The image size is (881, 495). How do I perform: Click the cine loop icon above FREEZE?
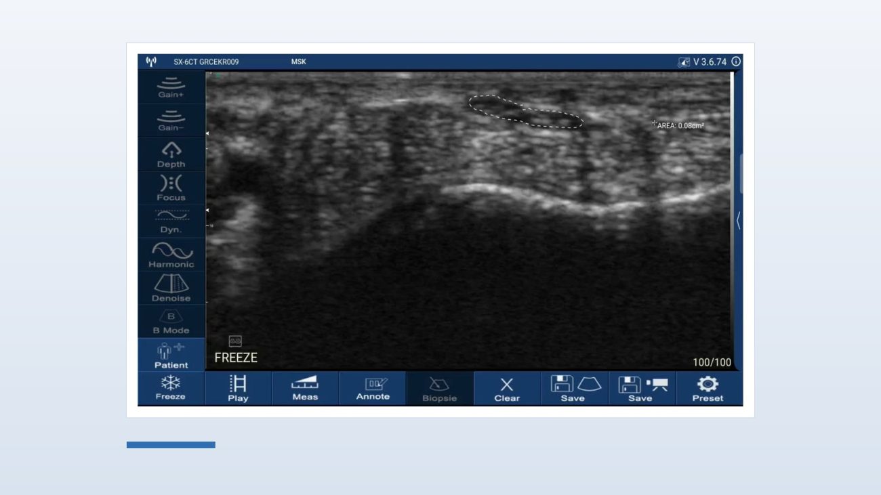(235, 341)
